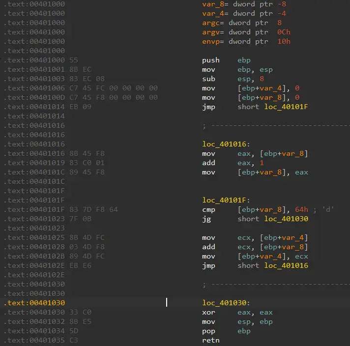Click address .text:00401019 83 C0 01
Image resolution: width=350 pixels, height=346 pixels.
tap(54, 163)
